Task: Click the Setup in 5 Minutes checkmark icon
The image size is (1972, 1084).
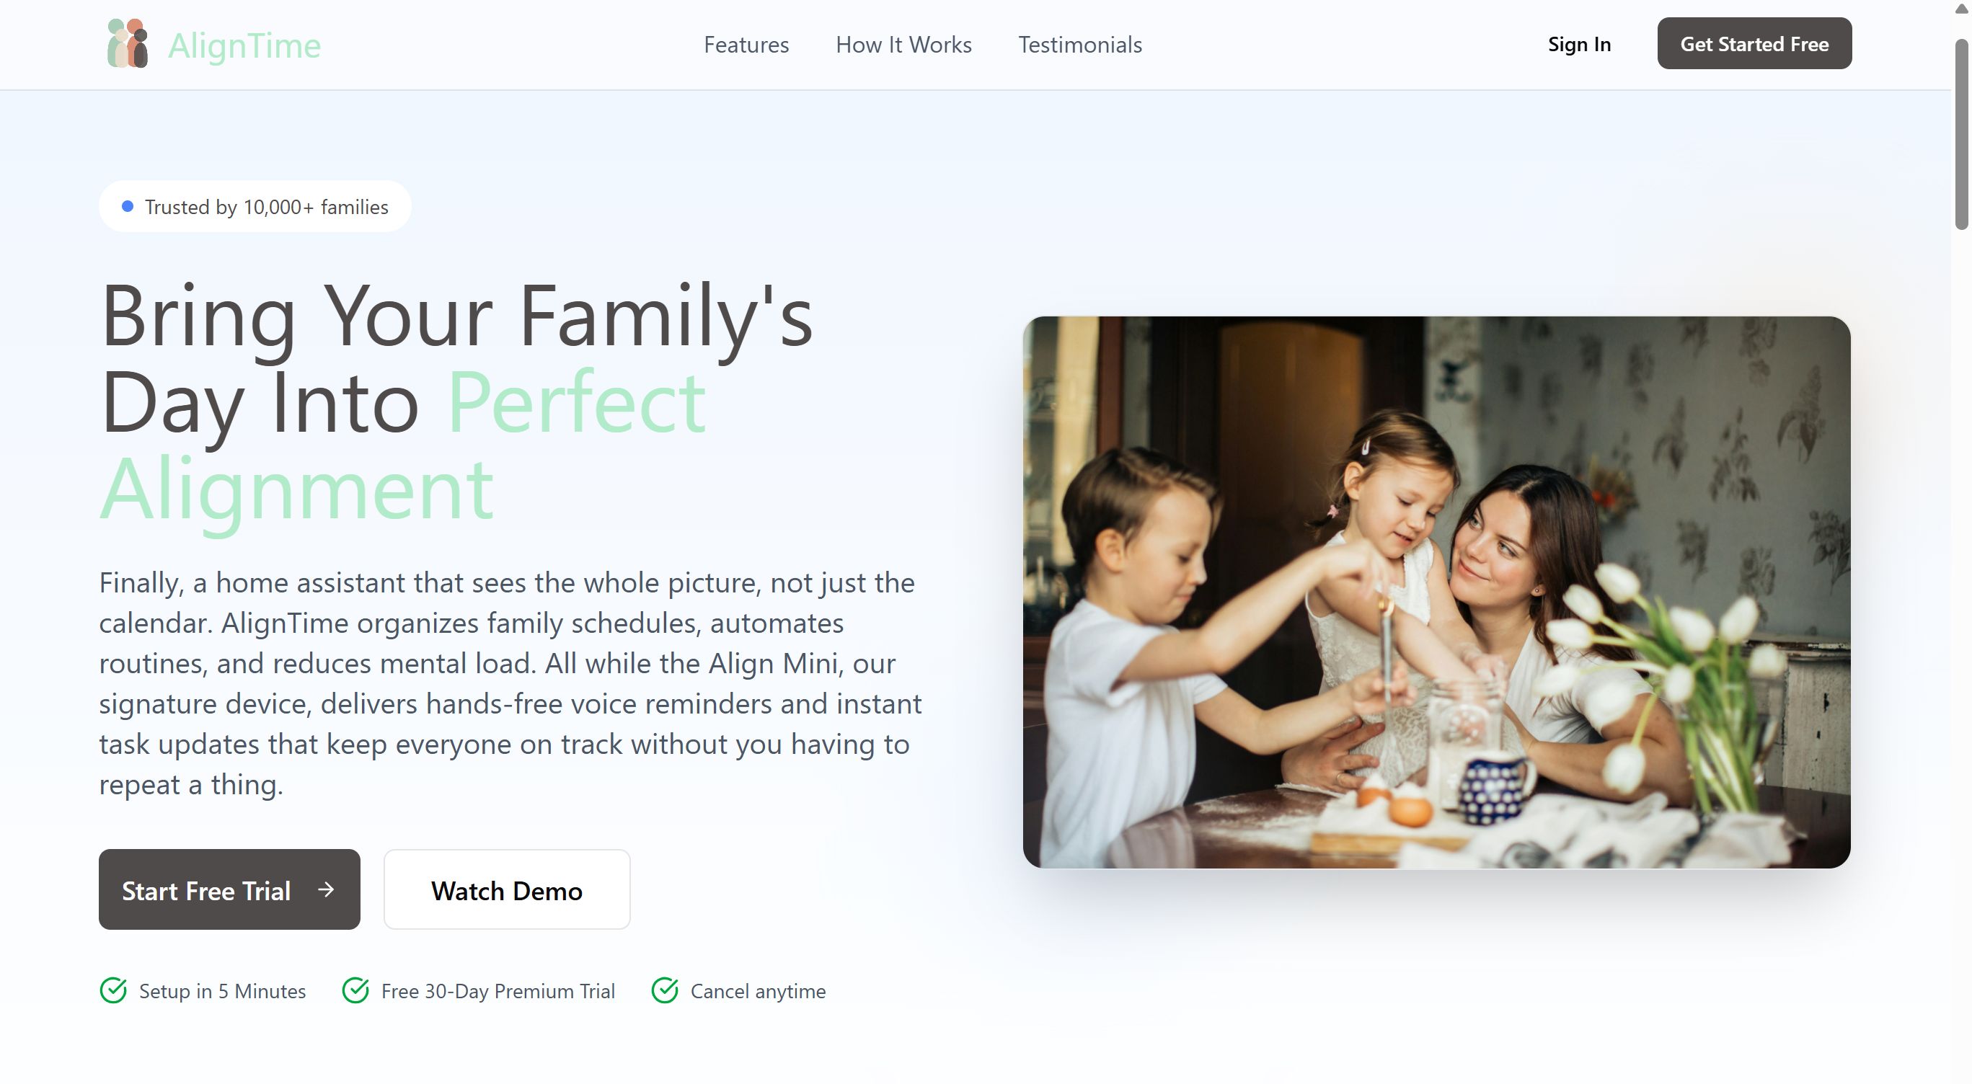Action: pos(113,990)
